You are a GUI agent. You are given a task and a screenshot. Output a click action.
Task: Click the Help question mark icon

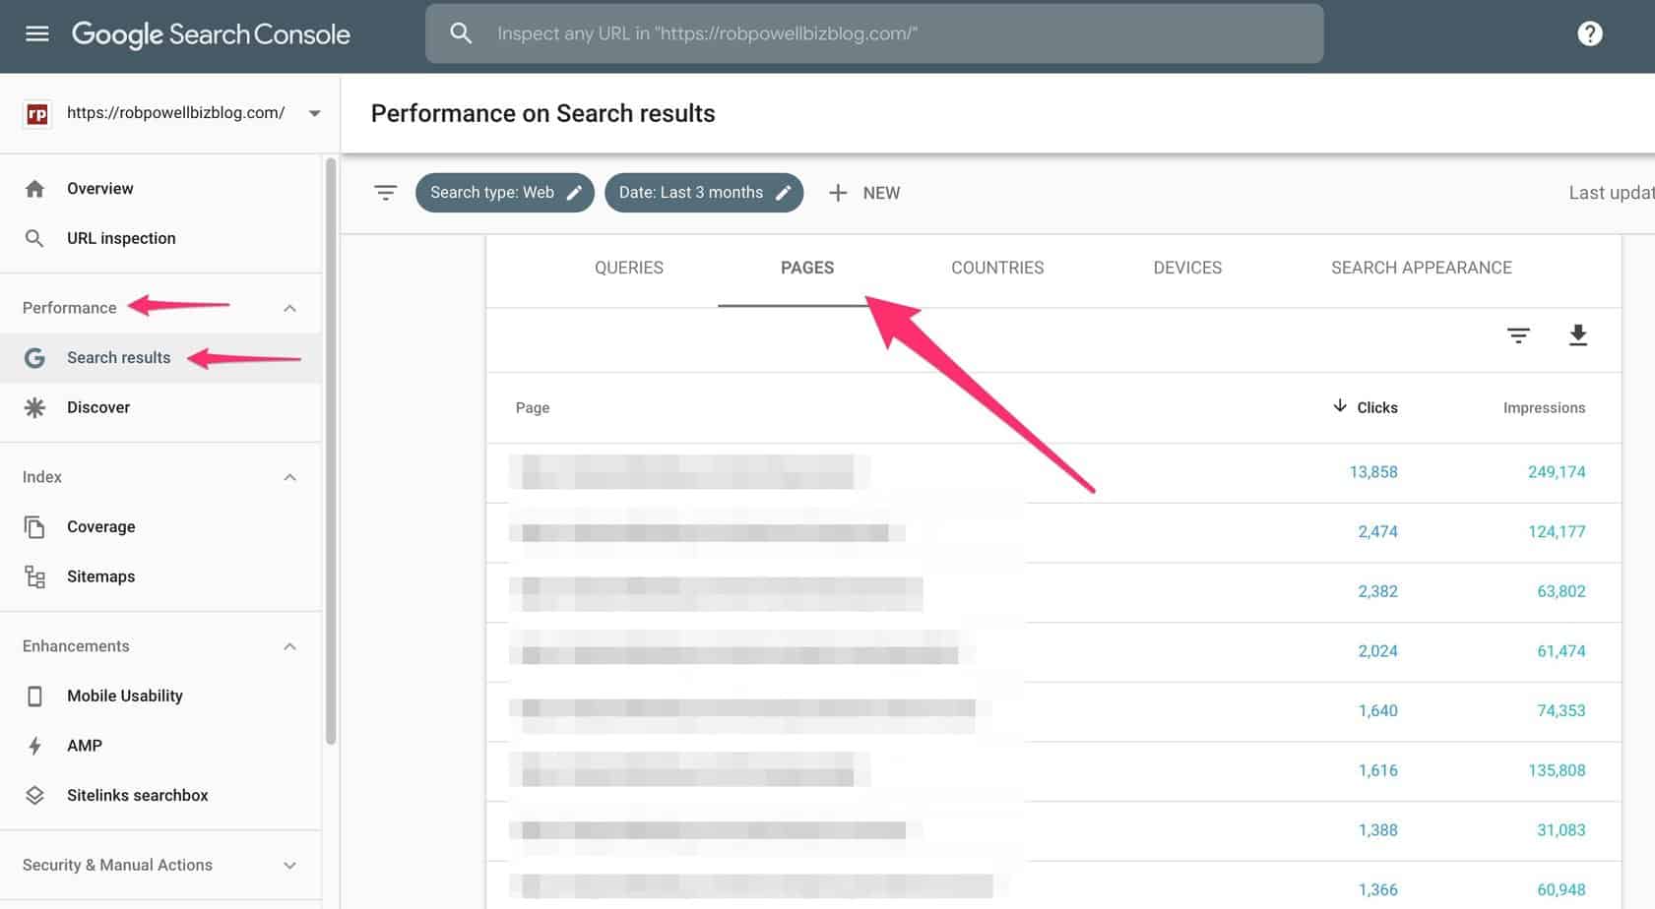pyautogui.click(x=1589, y=32)
